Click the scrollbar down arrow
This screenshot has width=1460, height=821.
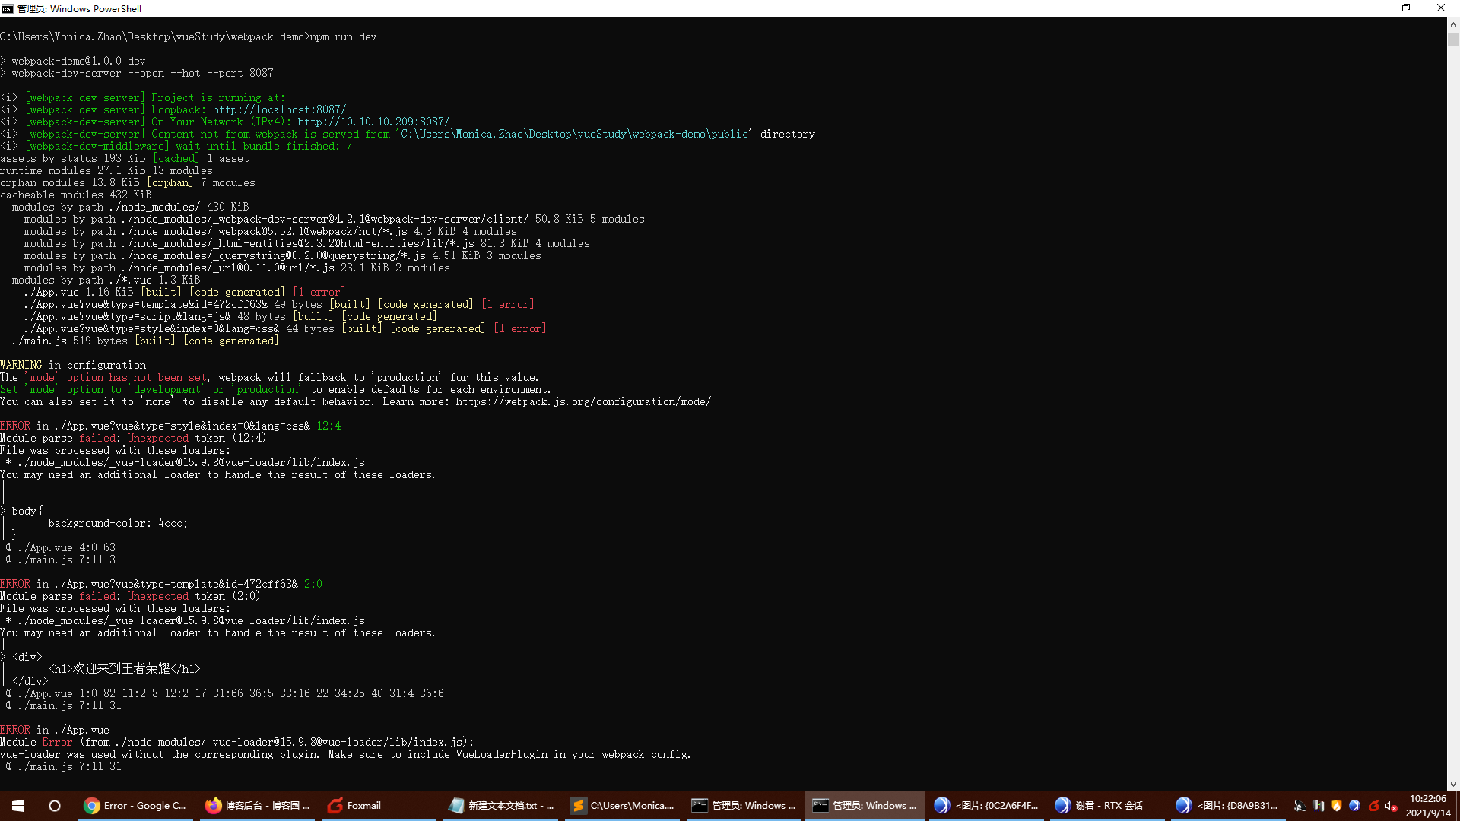pyautogui.click(x=1453, y=784)
